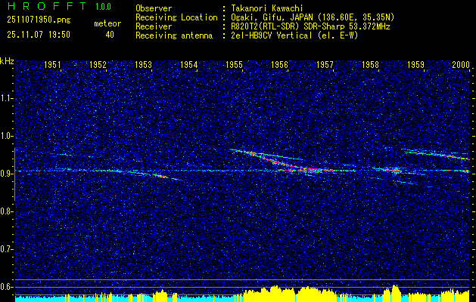476x302 pixels.
Task: Click the 1.1 kHz frequency label
Action: pyautogui.click(x=6, y=99)
